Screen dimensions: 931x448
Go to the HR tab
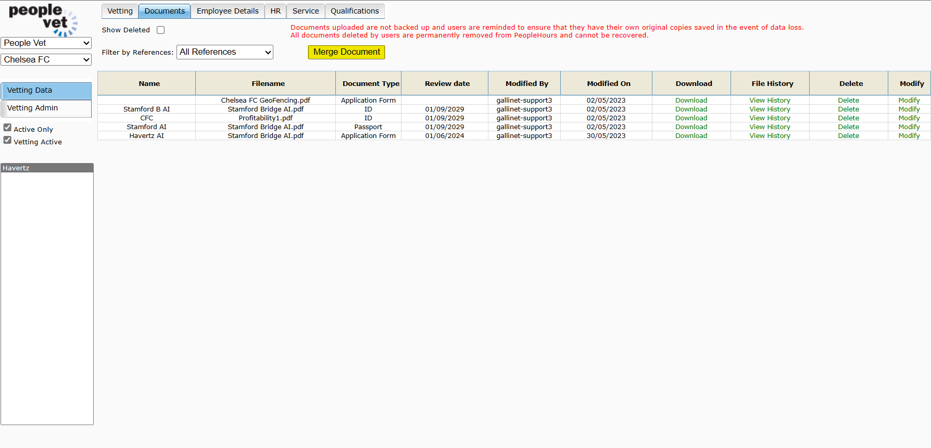click(275, 11)
